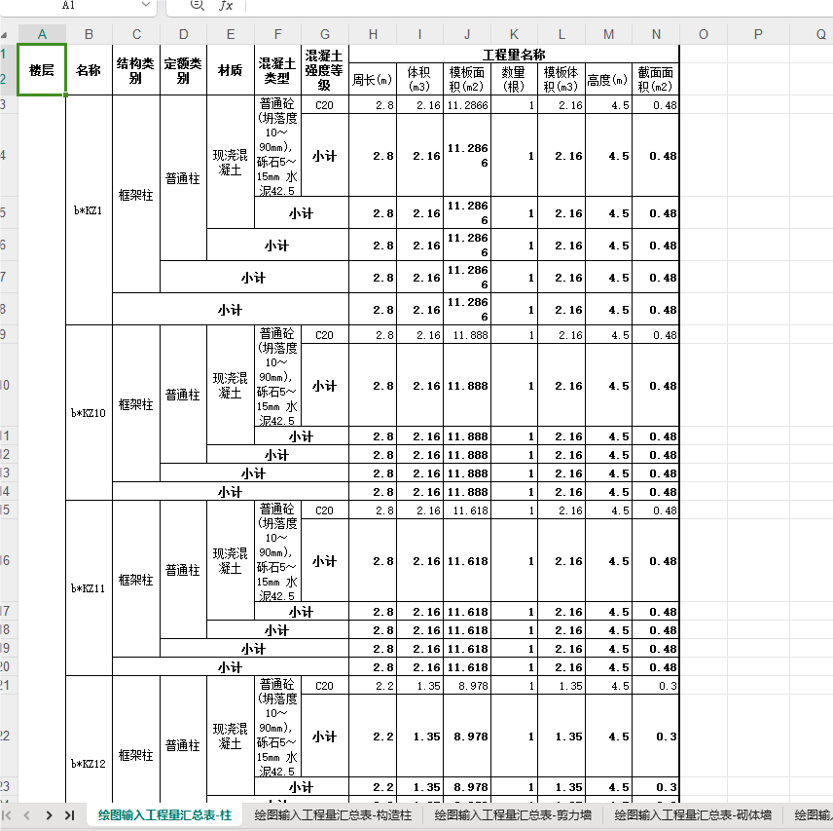Image resolution: width=833 pixels, height=831 pixels.
Task: Select the 绘图输入工程量汇总表-砌体墙 sheet tab
Action: click(x=693, y=815)
